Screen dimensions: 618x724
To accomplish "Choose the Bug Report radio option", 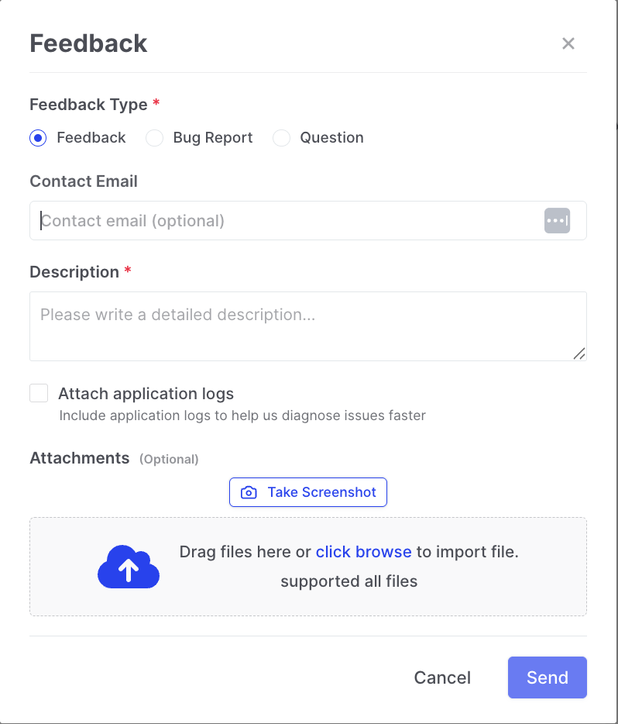I will coord(155,138).
